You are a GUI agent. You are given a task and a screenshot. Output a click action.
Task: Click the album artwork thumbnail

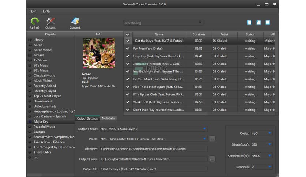pyautogui.click(x=99, y=53)
